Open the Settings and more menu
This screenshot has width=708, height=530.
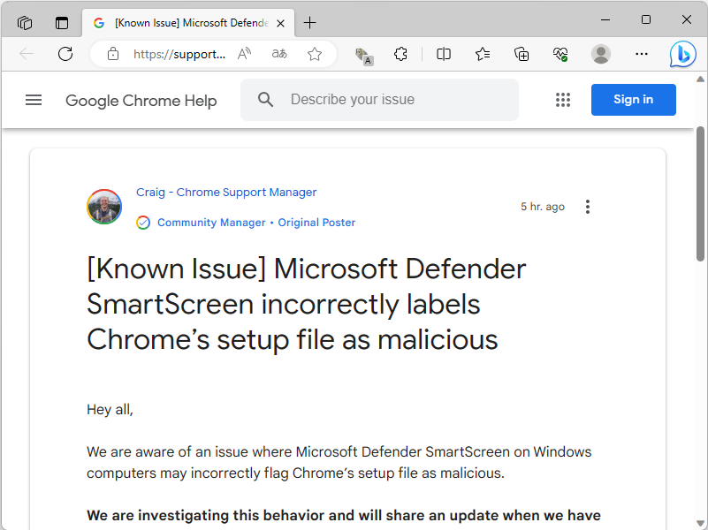click(x=641, y=54)
